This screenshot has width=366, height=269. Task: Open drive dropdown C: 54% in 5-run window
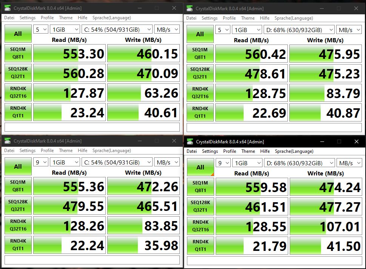(117, 29)
